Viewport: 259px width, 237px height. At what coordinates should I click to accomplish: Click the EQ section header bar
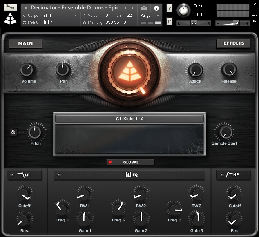129,175
